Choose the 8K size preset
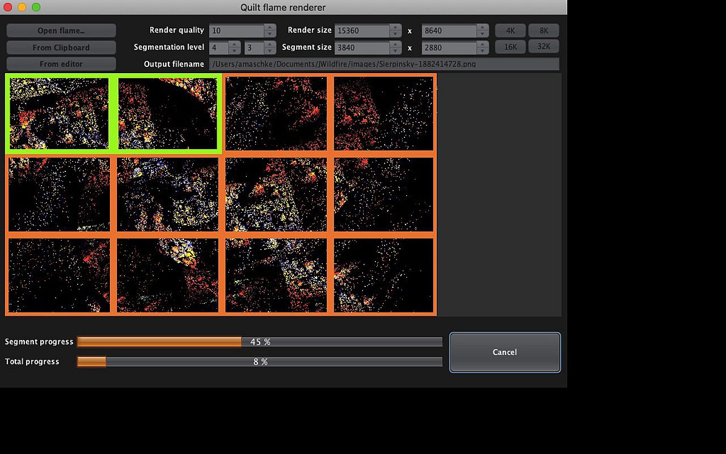 [x=543, y=31]
